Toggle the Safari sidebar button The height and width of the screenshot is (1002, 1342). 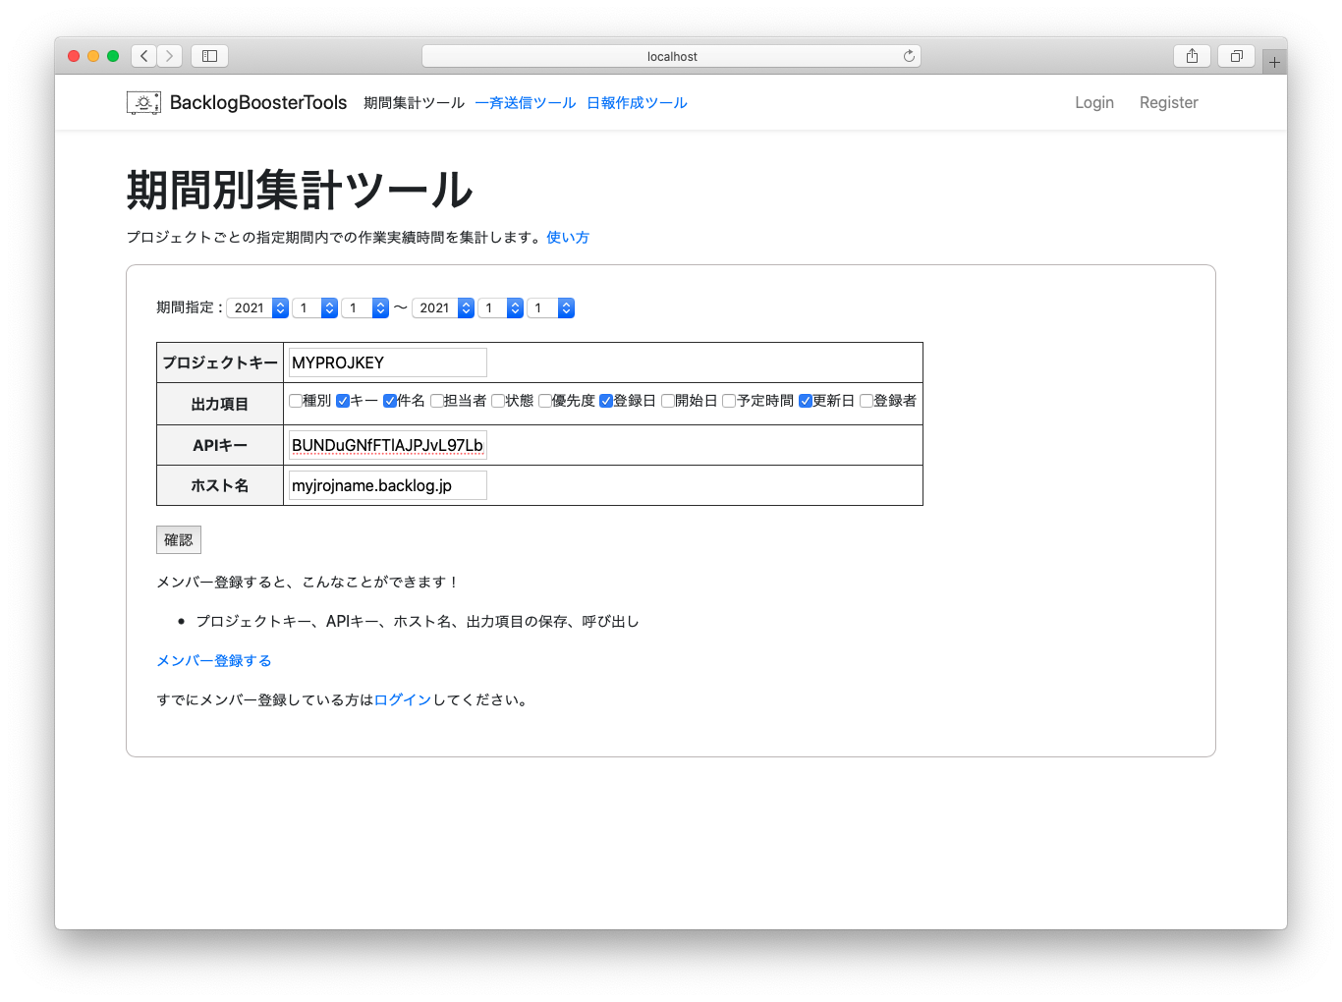click(209, 56)
